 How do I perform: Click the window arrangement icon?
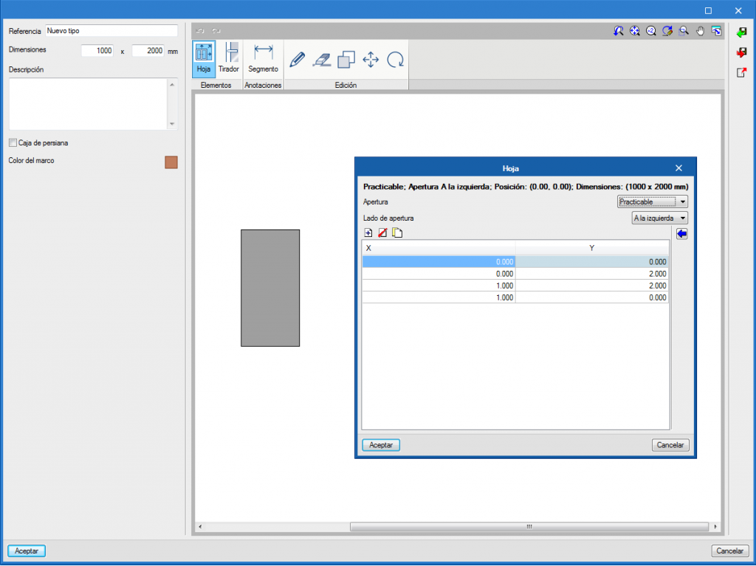point(716,31)
